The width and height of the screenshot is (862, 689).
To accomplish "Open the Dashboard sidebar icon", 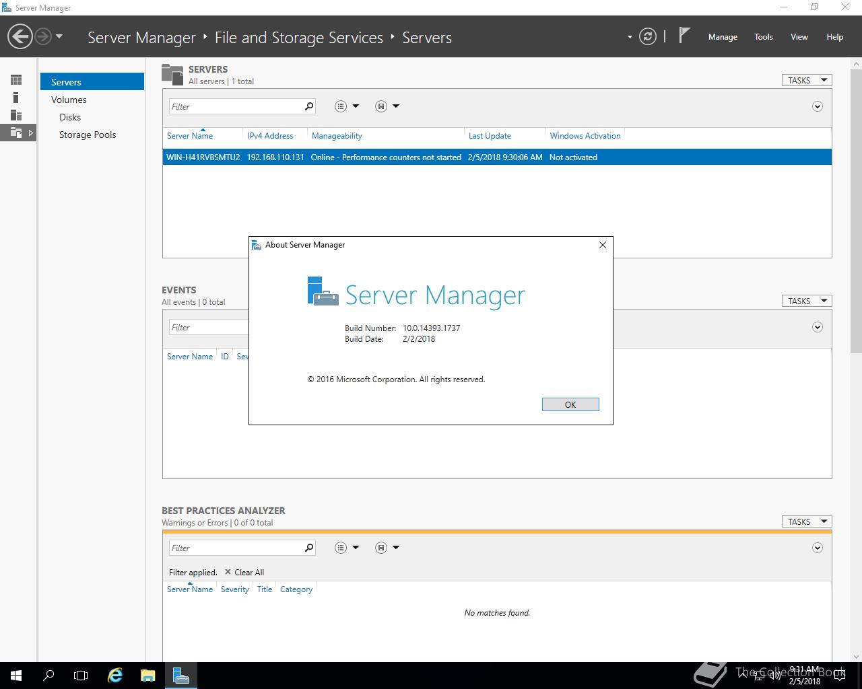I will coord(16,80).
